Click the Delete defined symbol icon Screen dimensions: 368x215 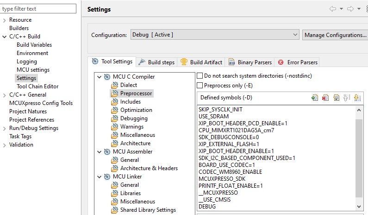(325, 98)
